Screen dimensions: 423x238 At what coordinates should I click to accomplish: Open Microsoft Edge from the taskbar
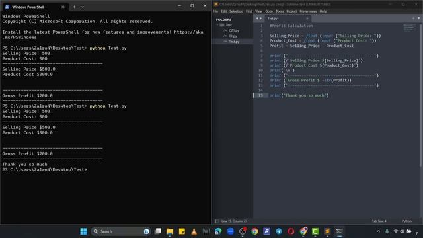pyautogui.click(x=218, y=231)
